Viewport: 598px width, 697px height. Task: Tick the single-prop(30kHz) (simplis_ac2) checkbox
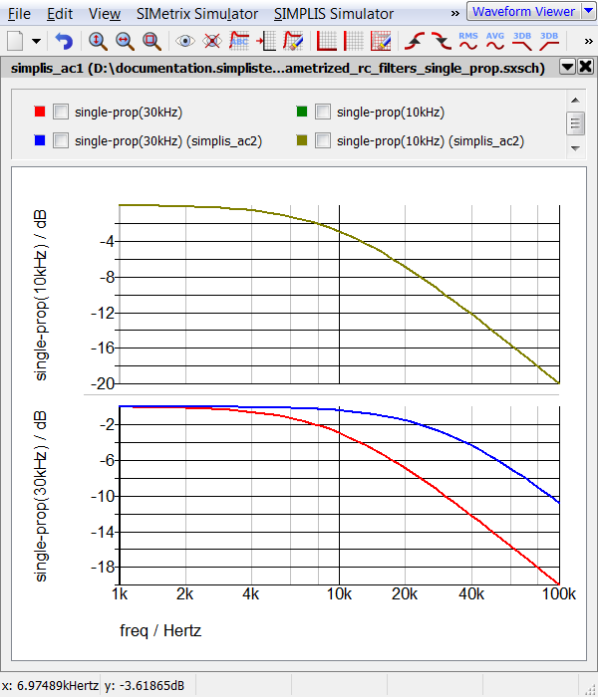61,141
